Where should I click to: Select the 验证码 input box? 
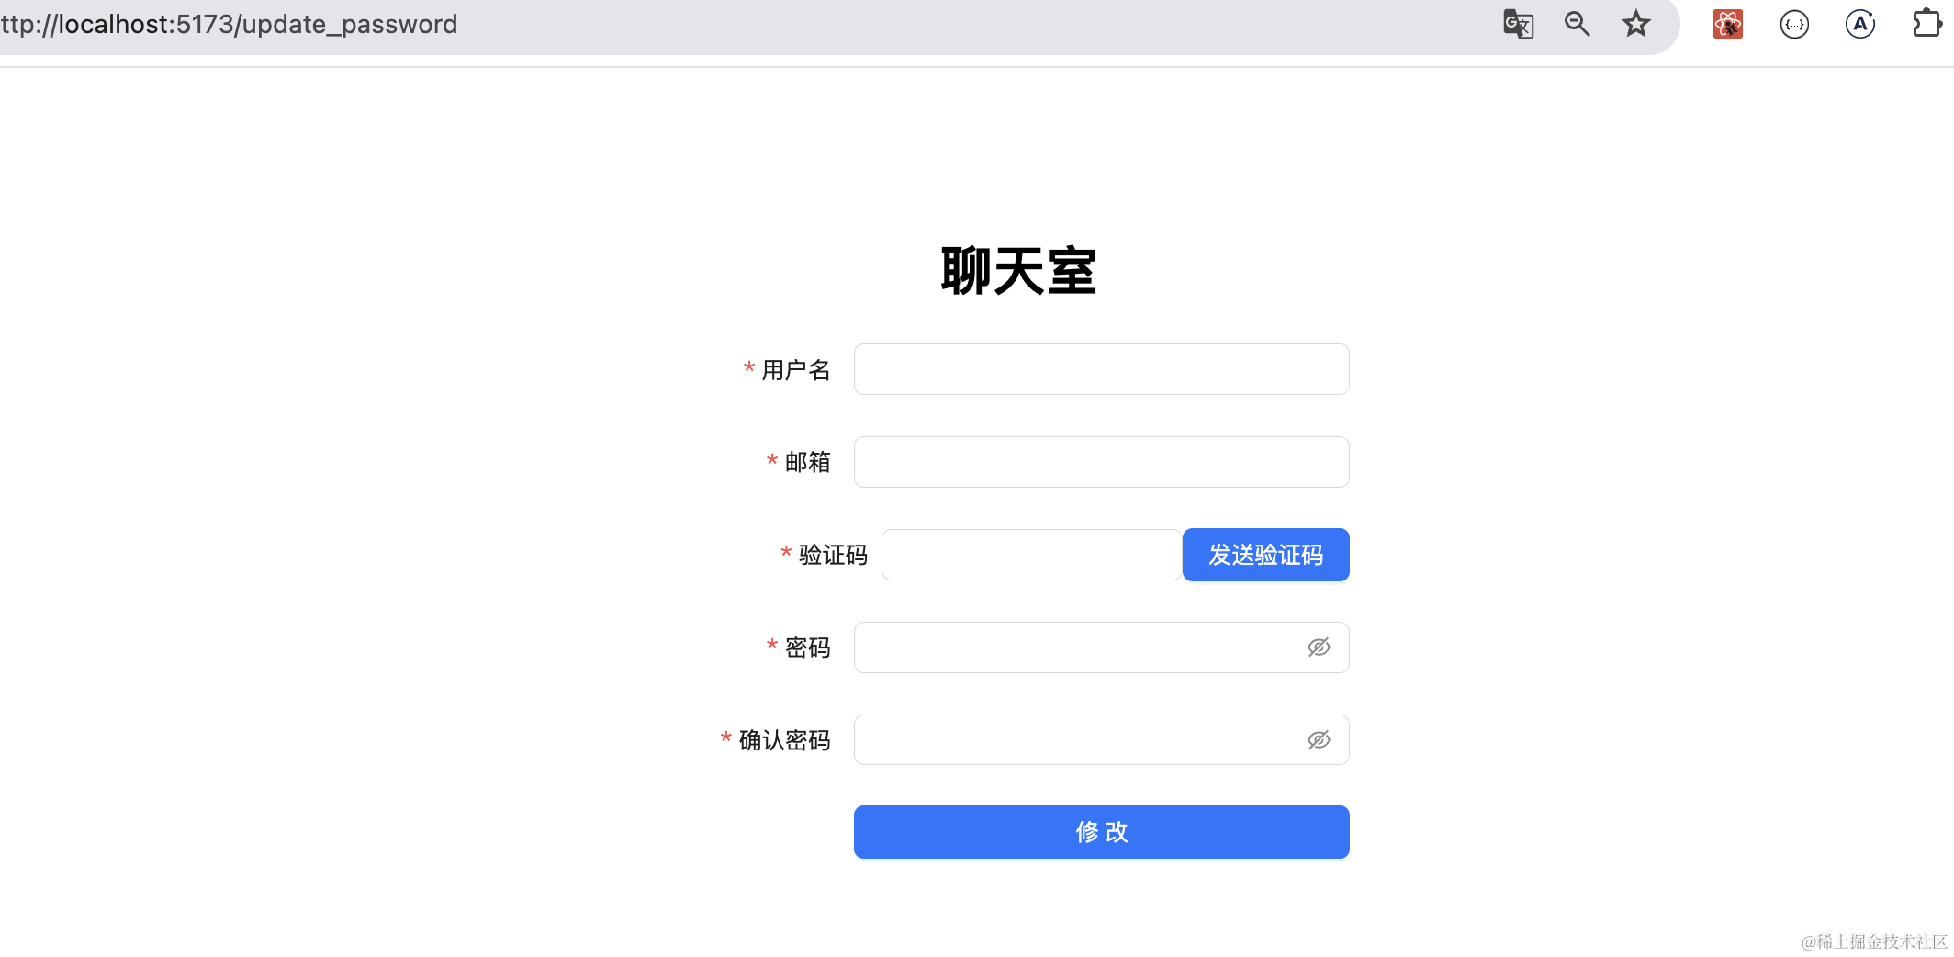pos(1030,555)
